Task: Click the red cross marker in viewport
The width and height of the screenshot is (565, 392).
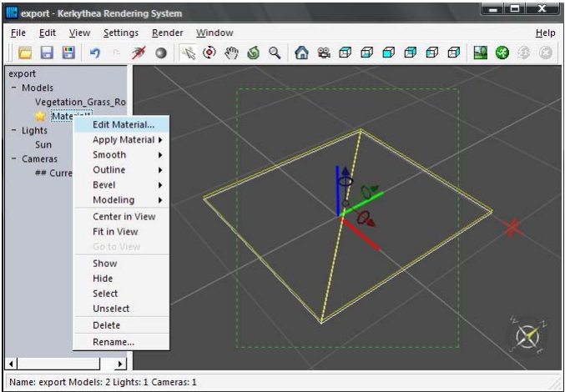Action: (x=512, y=227)
